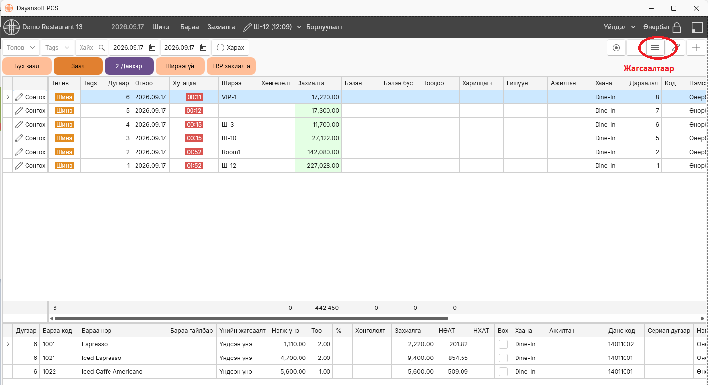Click the refresh icon on Харах button
This screenshot has height=385, width=708.
(220, 48)
